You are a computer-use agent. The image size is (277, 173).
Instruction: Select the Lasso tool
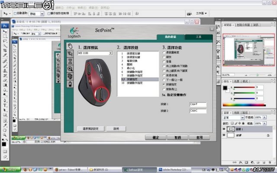[x=5, y=41]
